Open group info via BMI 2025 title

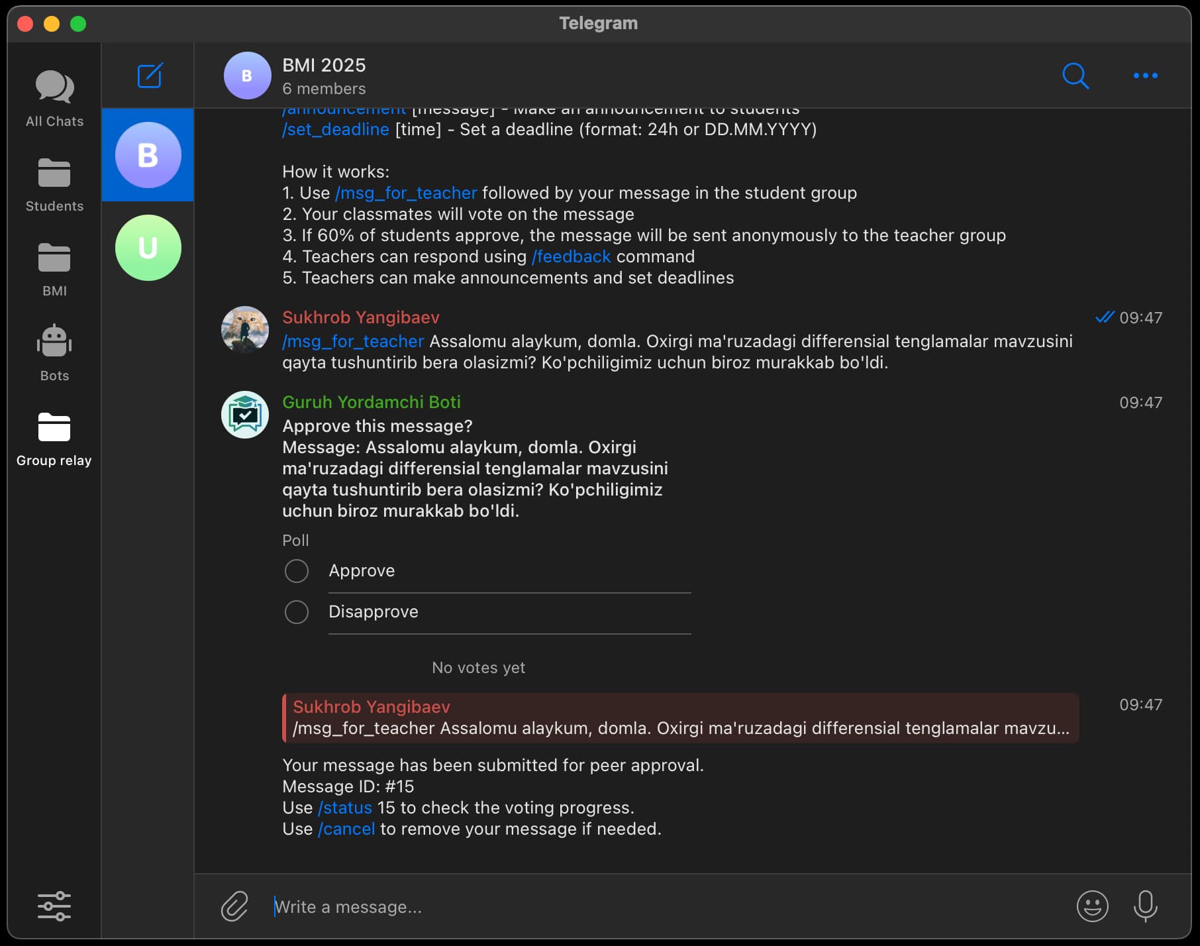(x=324, y=65)
